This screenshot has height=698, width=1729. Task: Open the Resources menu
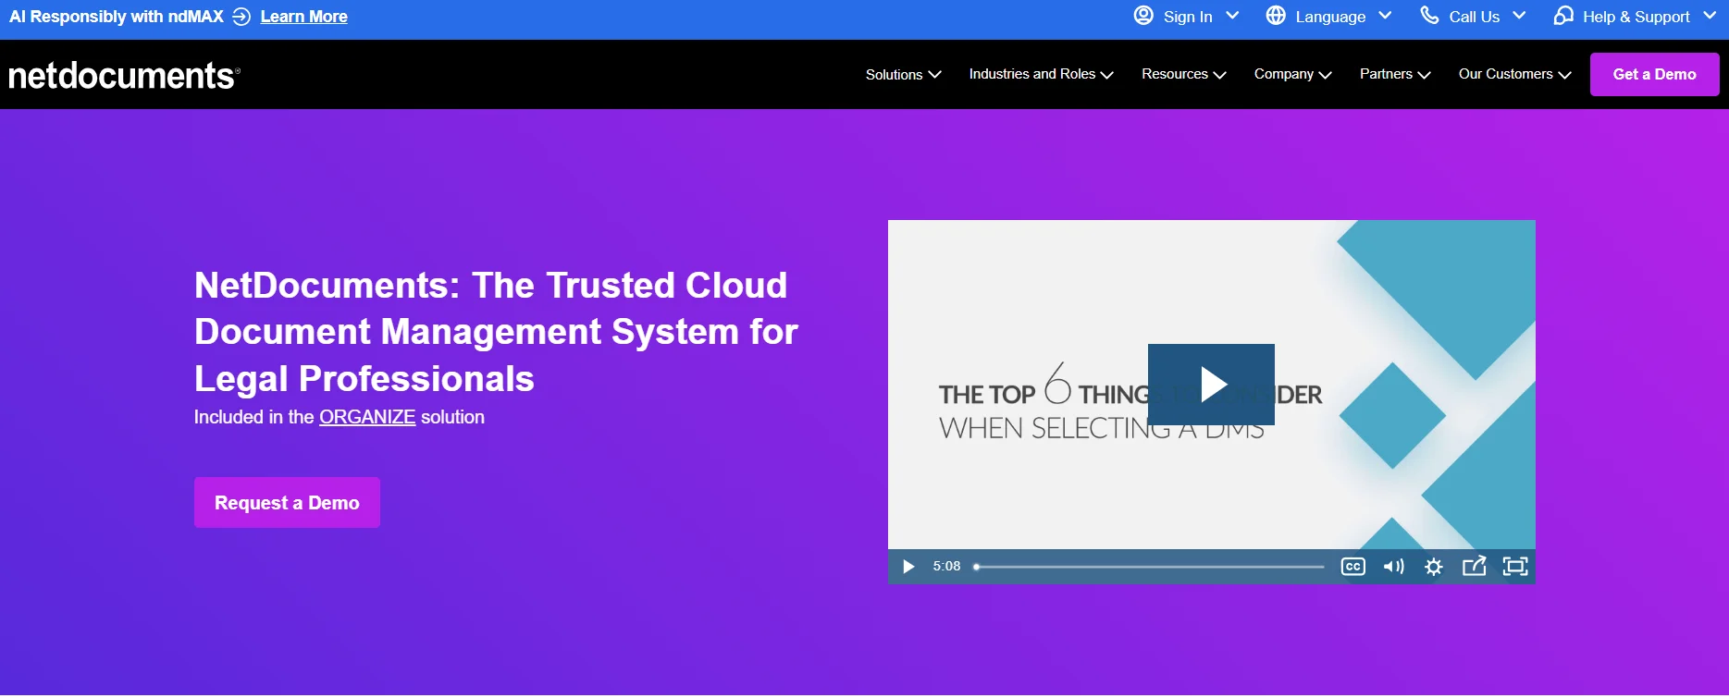click(1183, 74)
